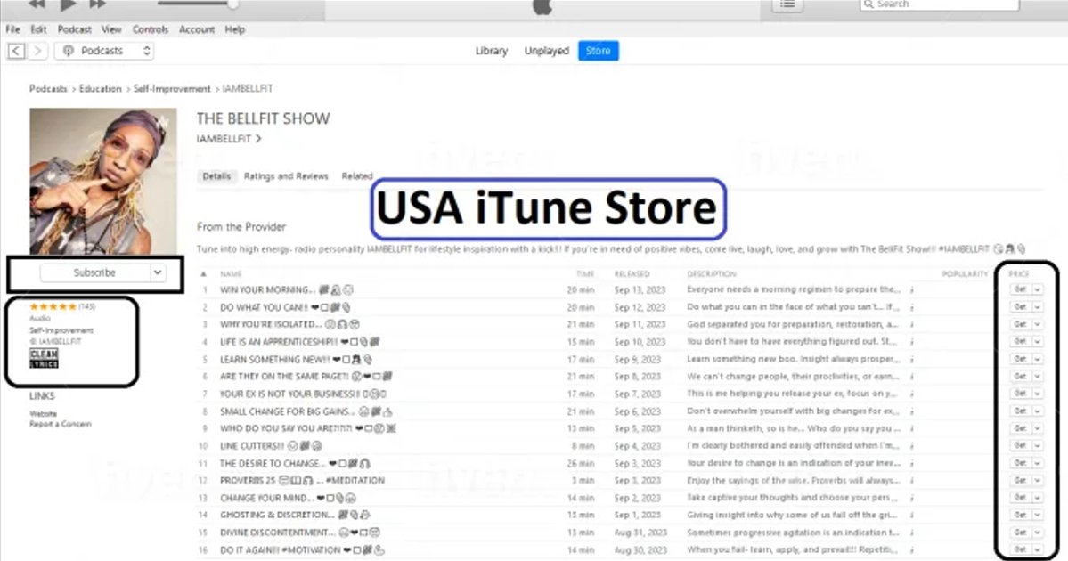Open the Edit menu
The image size is (1068, 561).
point(39,29)
